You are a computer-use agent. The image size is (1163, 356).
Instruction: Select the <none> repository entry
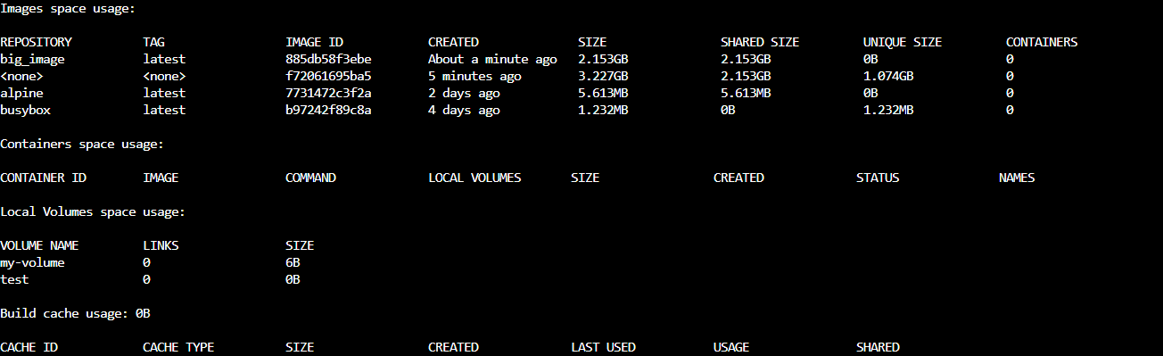(x=21, y=76)
